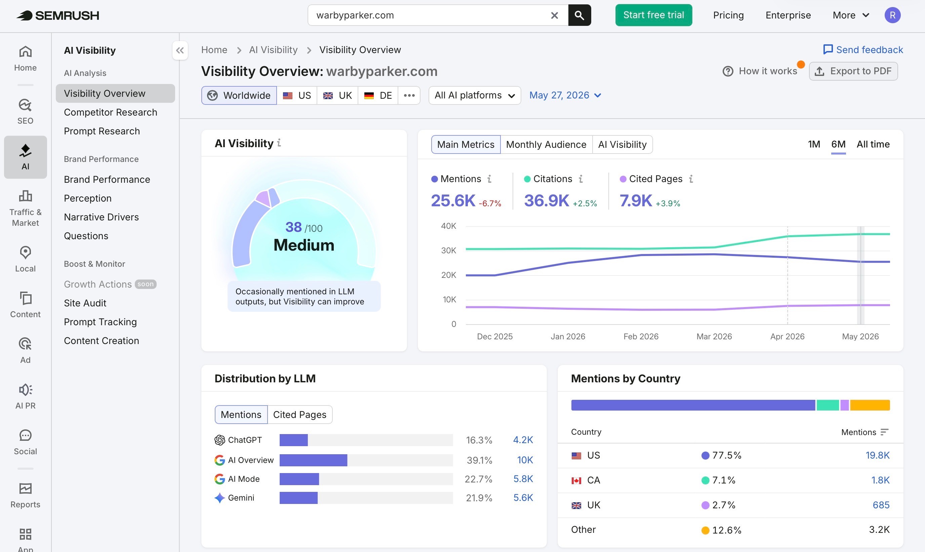Viewport: 925px width, 552px height.
Task: Select the Worldwide region filter
Action: [239, 95]
